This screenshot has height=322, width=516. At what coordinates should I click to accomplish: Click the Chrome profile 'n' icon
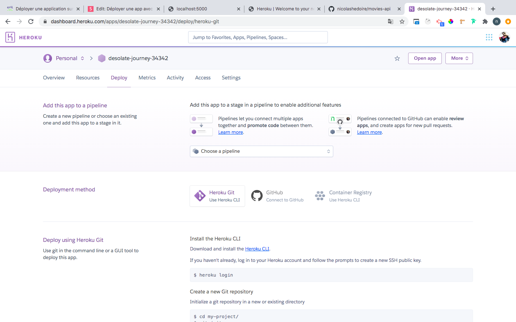(497, 21)
